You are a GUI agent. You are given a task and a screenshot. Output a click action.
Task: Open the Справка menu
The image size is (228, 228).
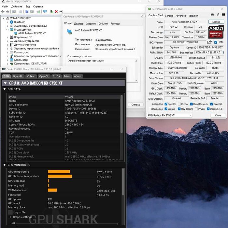[38, 7]
